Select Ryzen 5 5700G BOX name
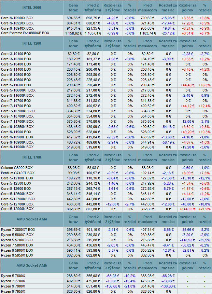212x294 pixels. coord(18,240)
